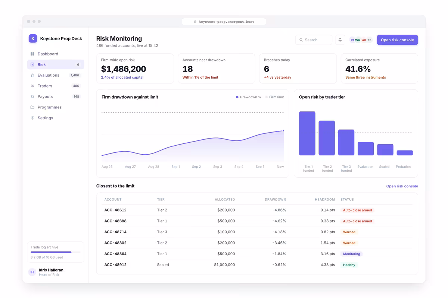Click the search magnifier icon
448x298 pixels.
coord(301,40)
